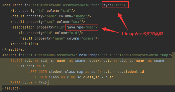Place cursor on the #{s} parameter
The height and width of the screenshot is (92, 175).
click(43, 83)
